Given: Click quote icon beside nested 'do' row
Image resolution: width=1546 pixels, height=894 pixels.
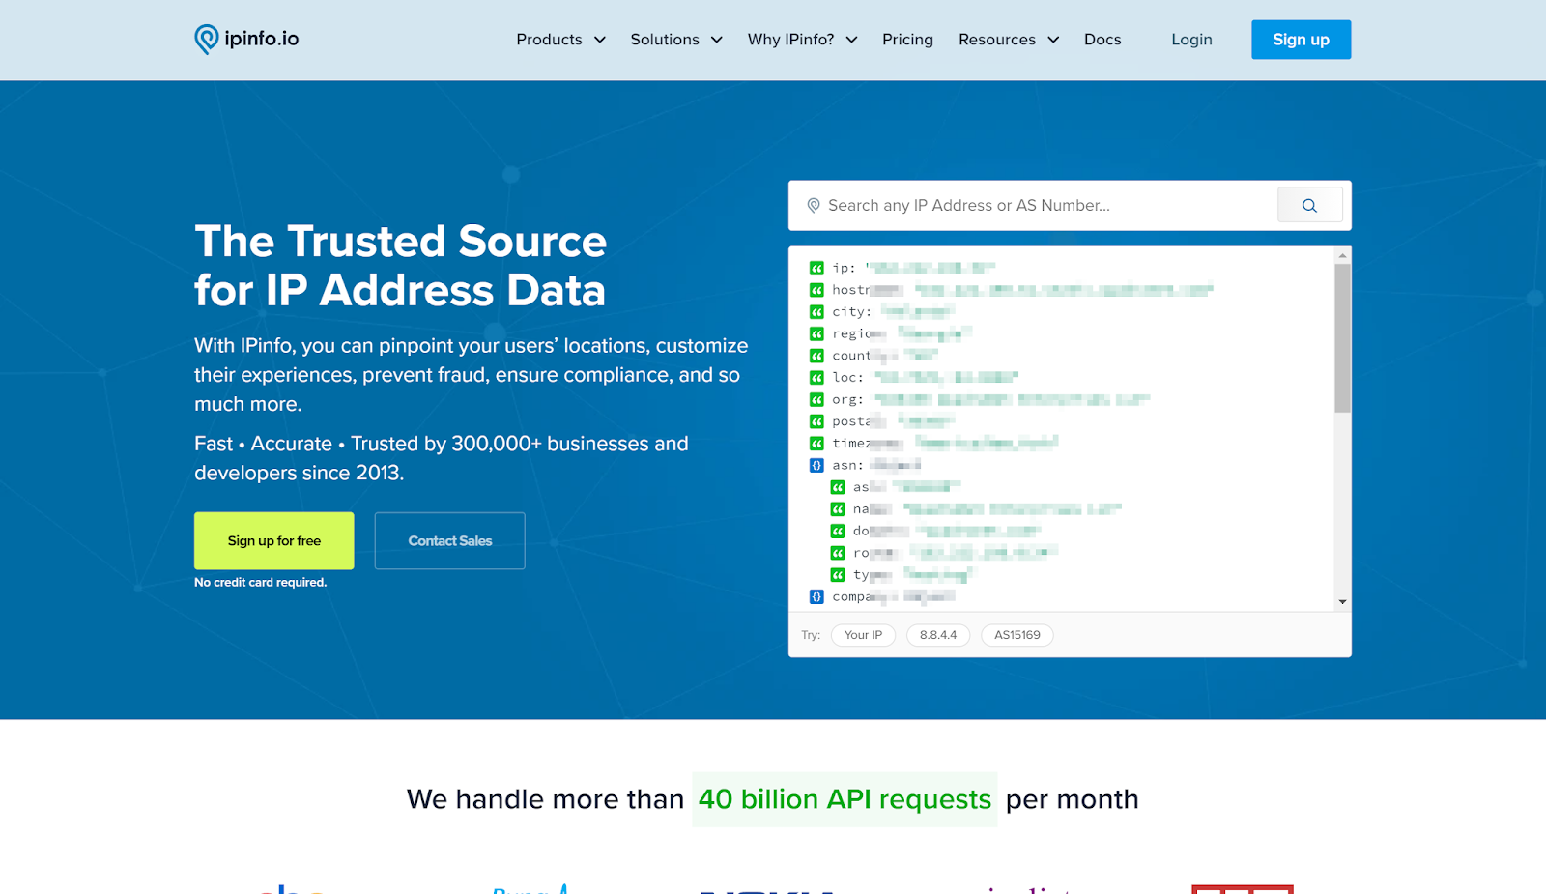Looking at the screenshot, I should tap(838, 531).
